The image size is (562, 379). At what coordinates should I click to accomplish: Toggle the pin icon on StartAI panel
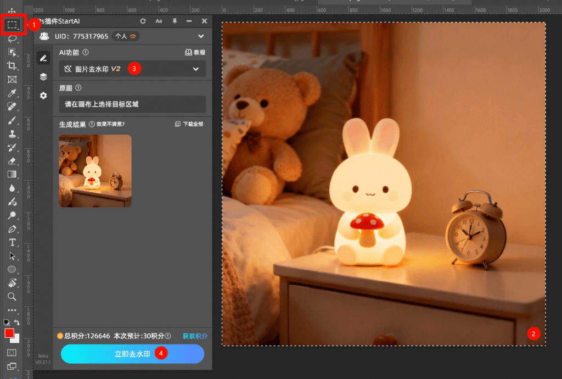[175, 21]
